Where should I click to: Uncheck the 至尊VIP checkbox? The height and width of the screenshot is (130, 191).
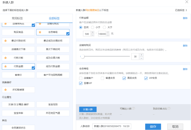81,83
